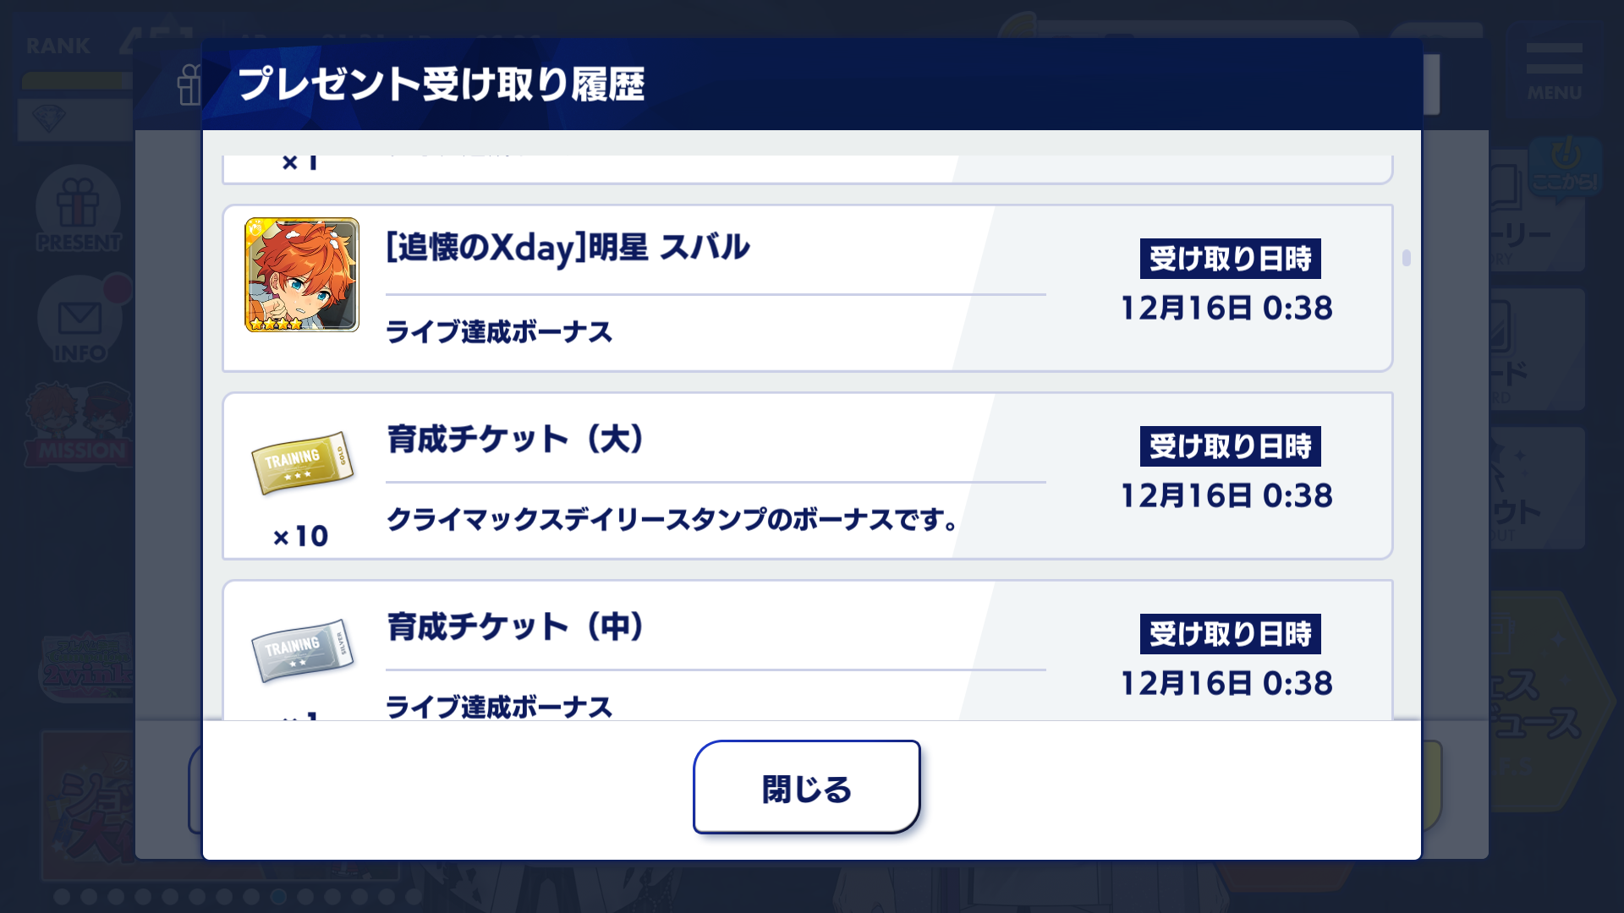Select the [追懐のXday]明星 スバル entry title
1624x913 pixels.
point(568,247)
